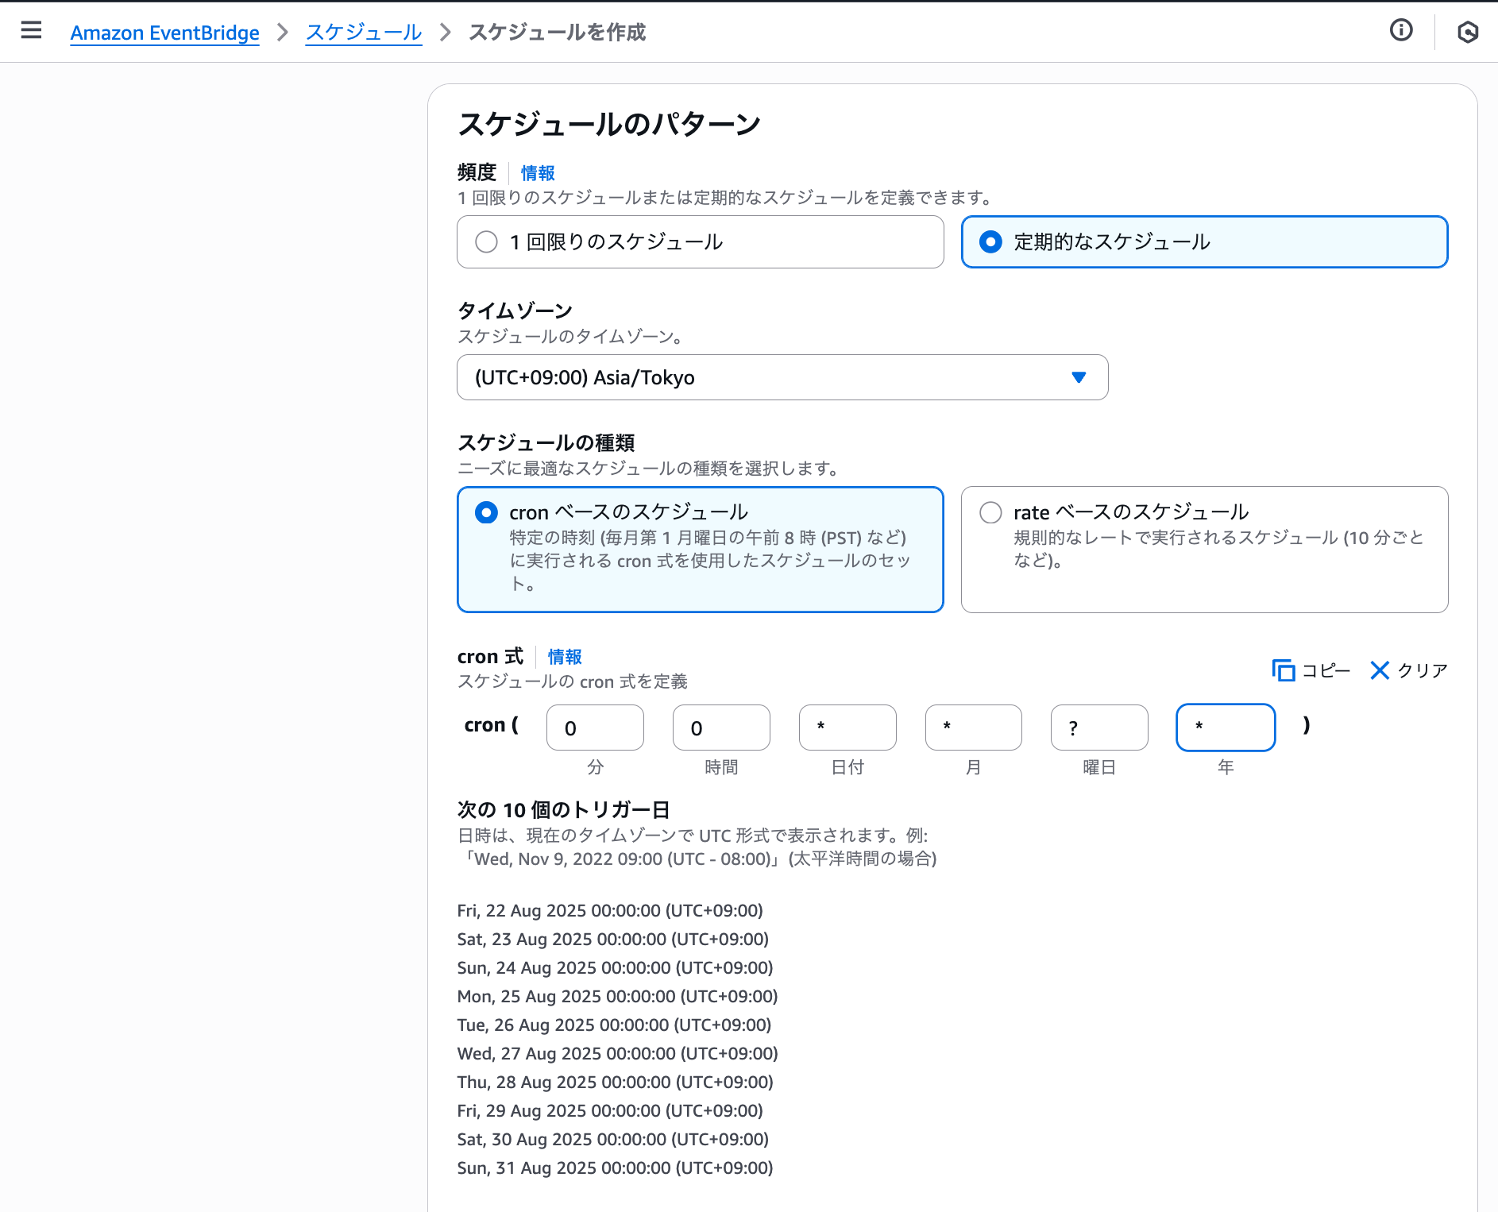Click the hexagon icon at top right
The width and height of the screenshot is (1498, 1212).
[x=1467, y=32]
